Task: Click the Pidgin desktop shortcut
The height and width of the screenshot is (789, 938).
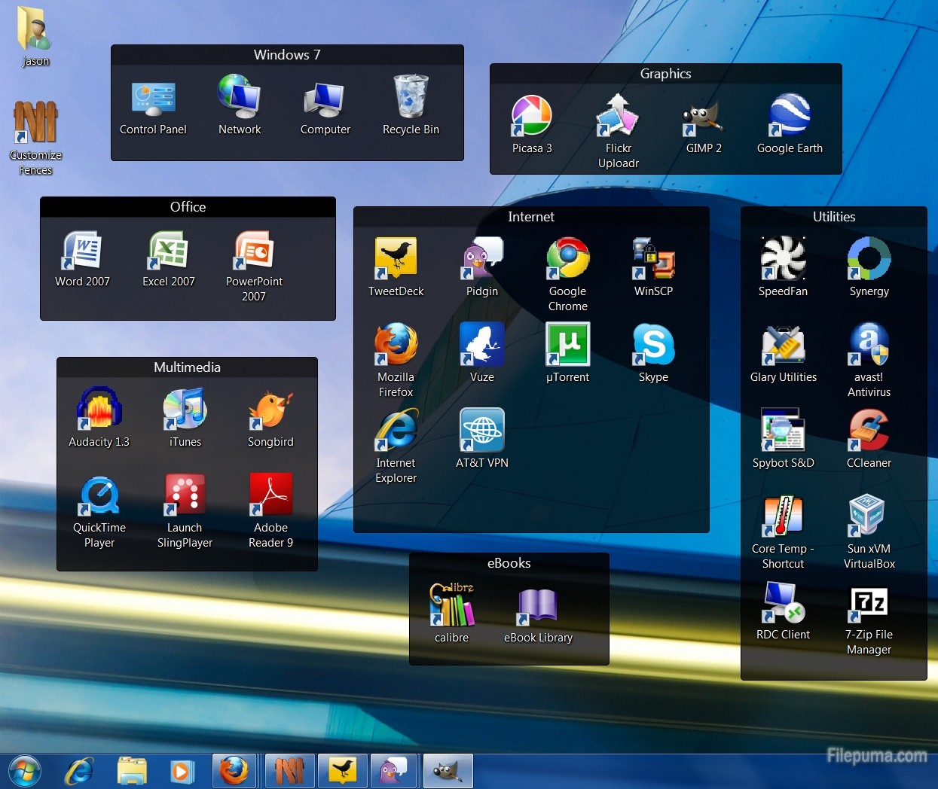Action: coord(482,267)
